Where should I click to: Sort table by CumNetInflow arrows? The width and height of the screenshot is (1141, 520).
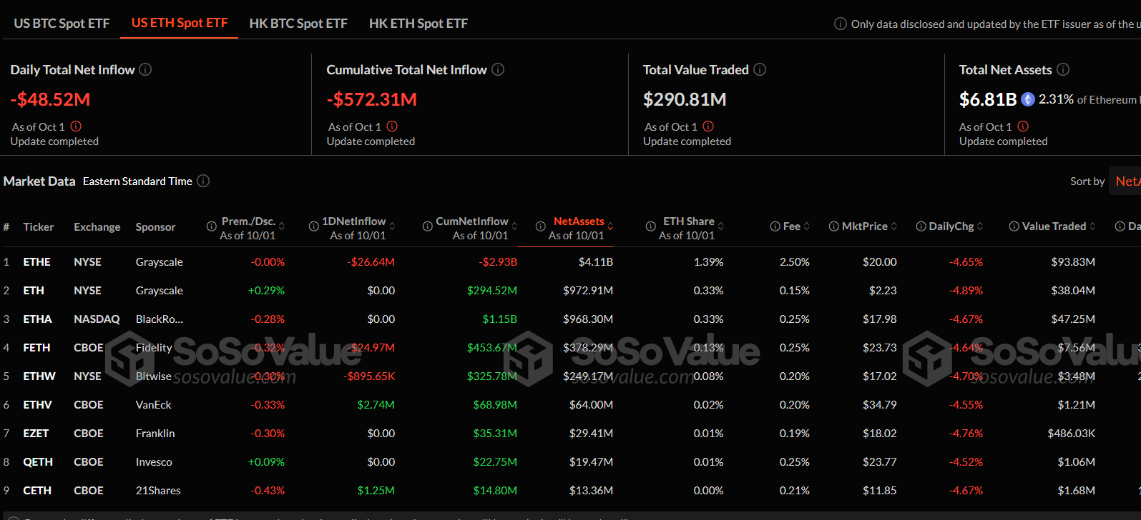[514, 226]
